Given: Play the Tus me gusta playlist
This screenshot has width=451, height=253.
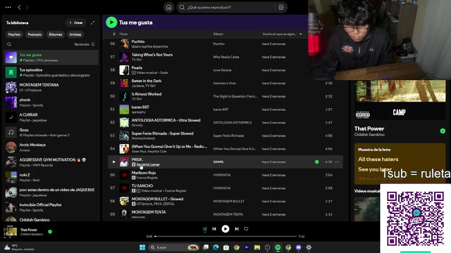Looking at the screenshot, I should [111, 22].
